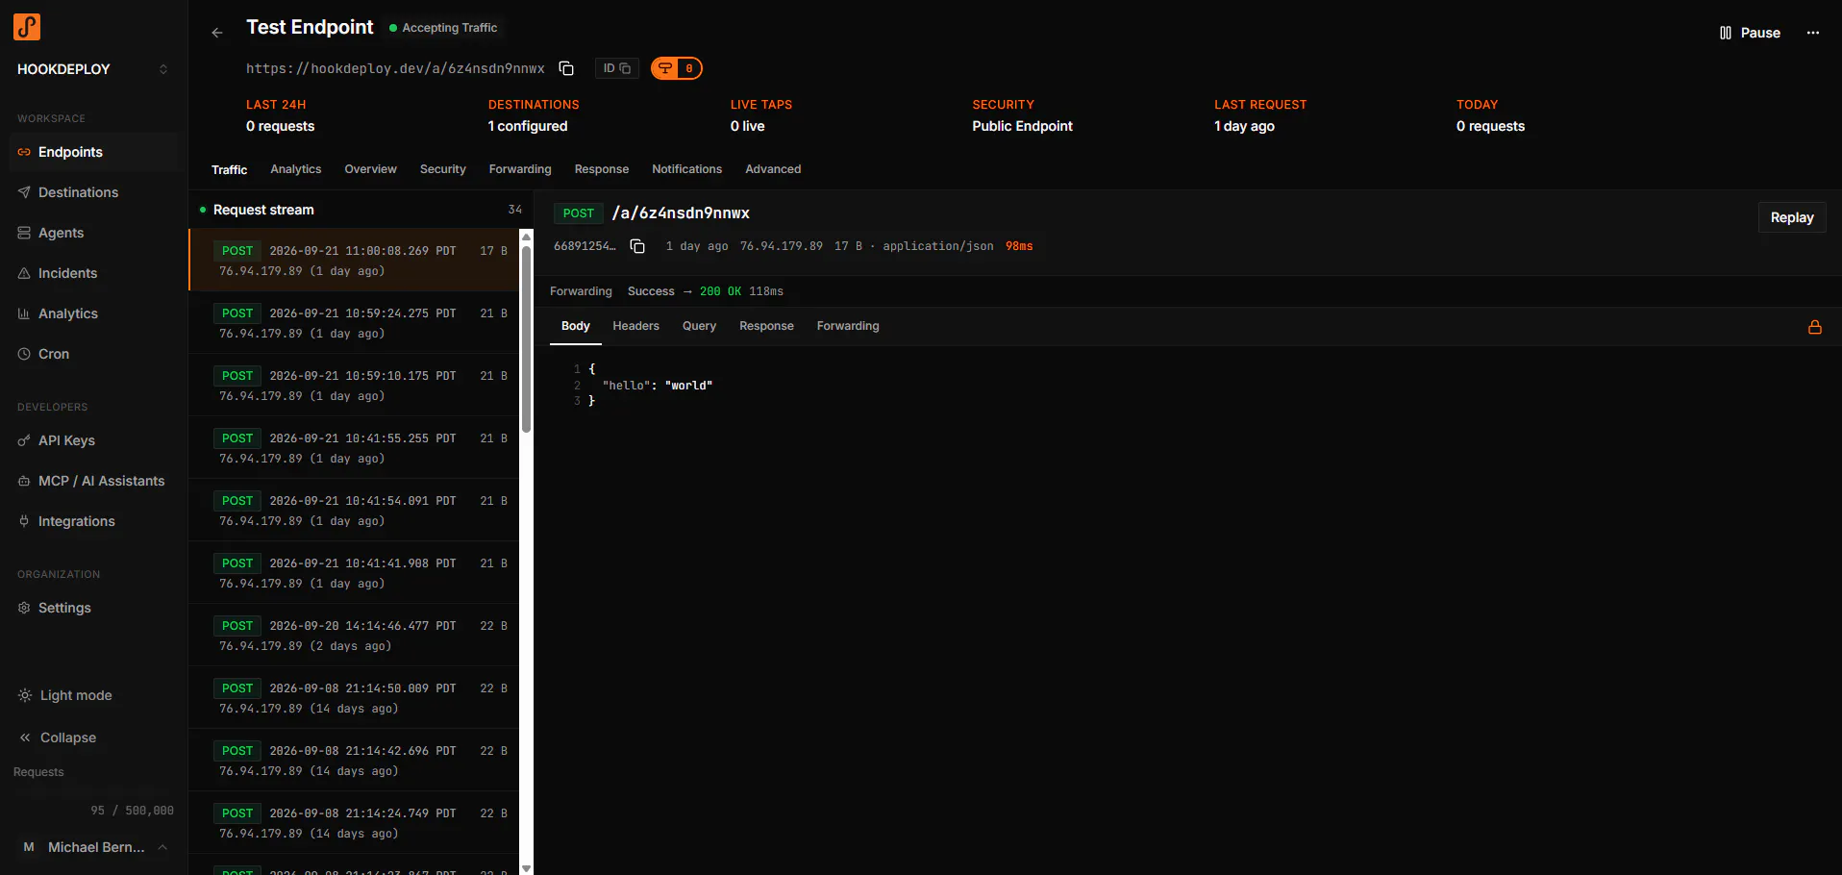Collapse the sidebar
The image size is (1842, 875).
pos(58,737)
